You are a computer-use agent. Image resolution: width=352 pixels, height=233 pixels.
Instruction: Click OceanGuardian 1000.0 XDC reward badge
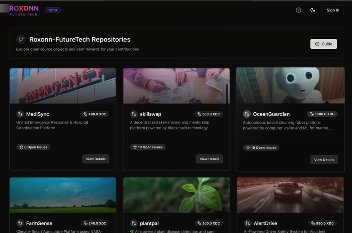322,114
